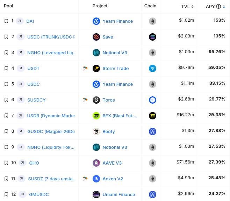The image size is (230, 201).
Task: Sort table by TVL column arrows
Action: click(193, 7)
